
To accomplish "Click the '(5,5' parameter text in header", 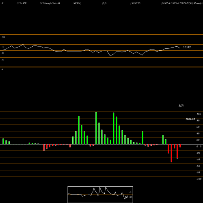I will 104,3.
